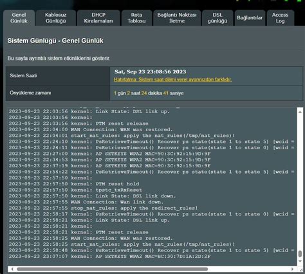Click the uptime value '1 gün 2 saat'
This screenshot has width=305, height=274.
point(127,93)
